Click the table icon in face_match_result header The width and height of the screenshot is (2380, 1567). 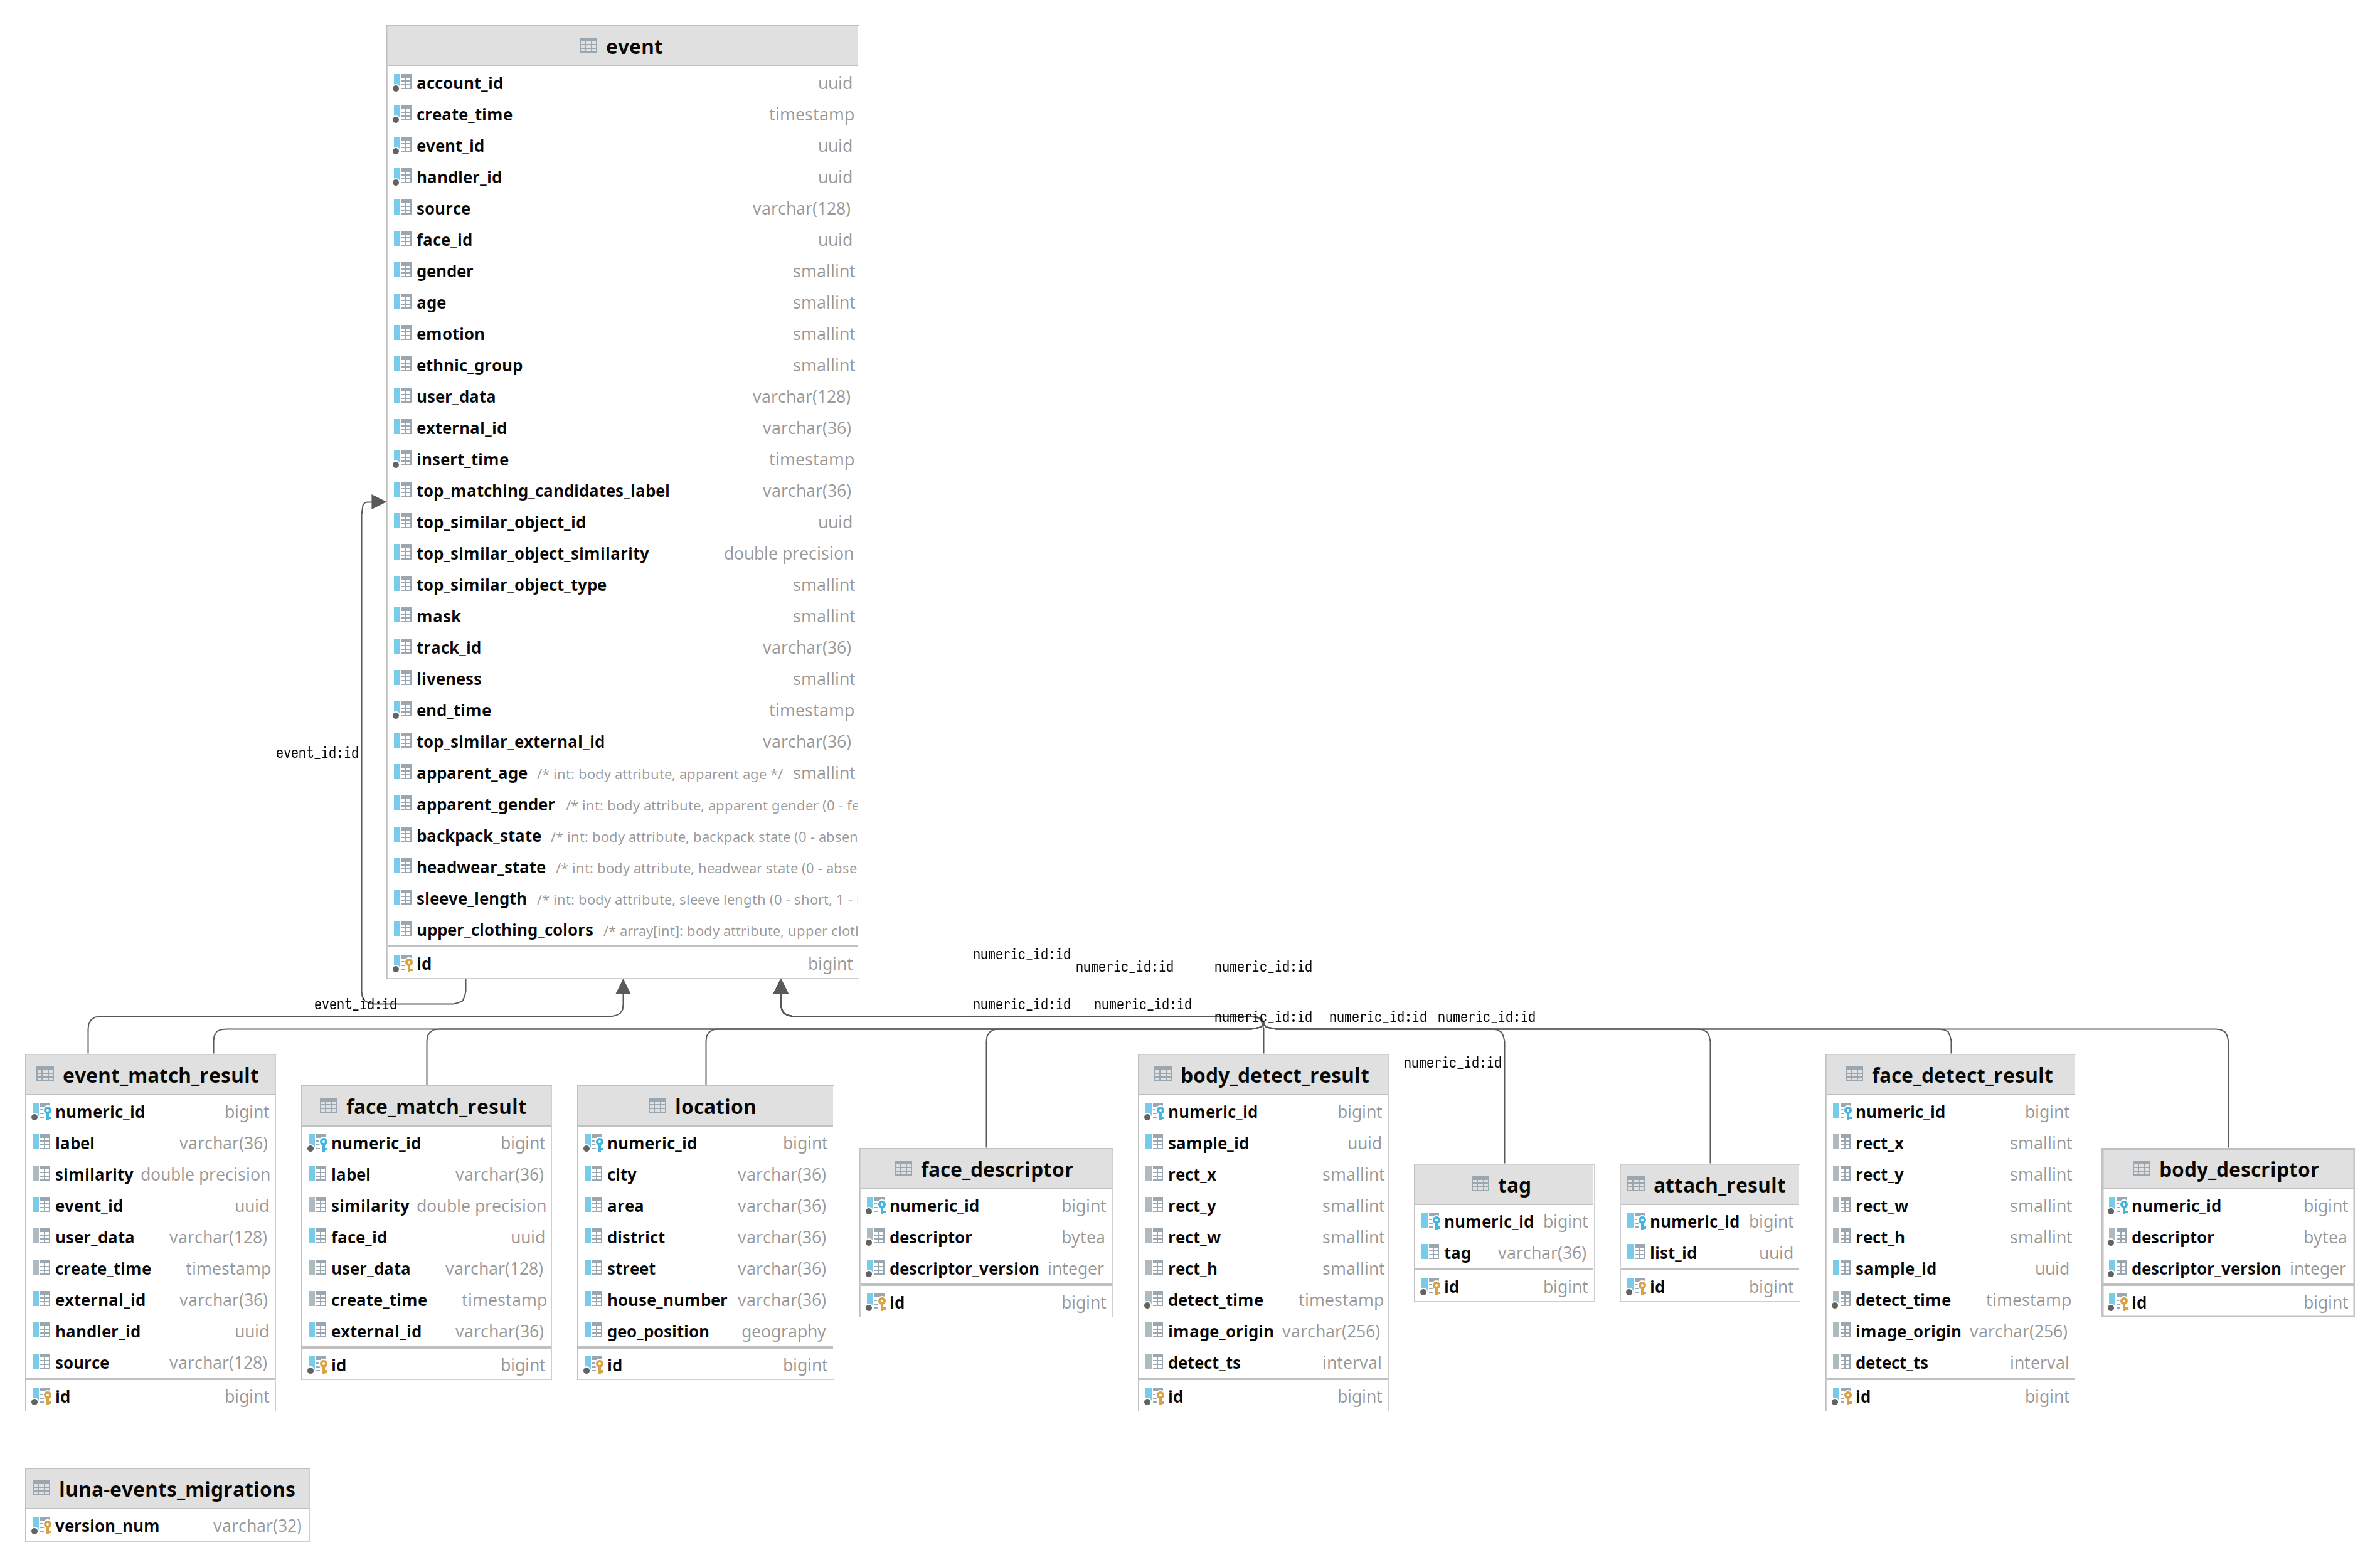click(328, 1106)
